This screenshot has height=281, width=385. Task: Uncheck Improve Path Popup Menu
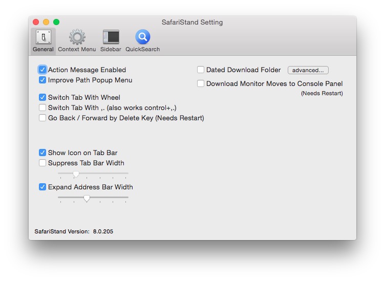(42, 80)
